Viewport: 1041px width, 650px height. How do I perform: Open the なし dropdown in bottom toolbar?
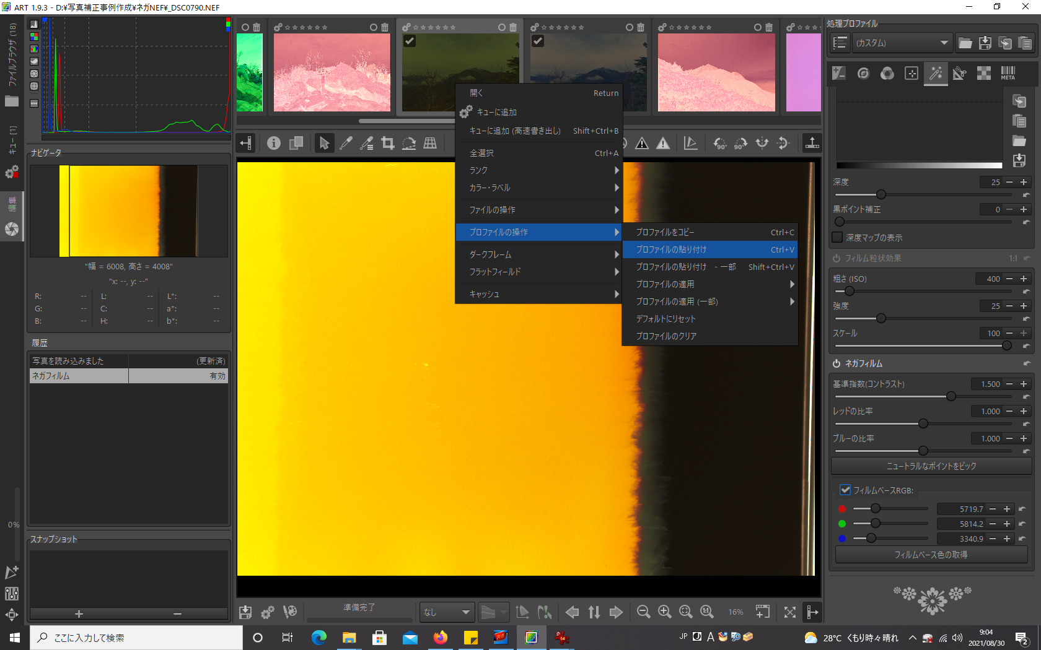point(447,612)
